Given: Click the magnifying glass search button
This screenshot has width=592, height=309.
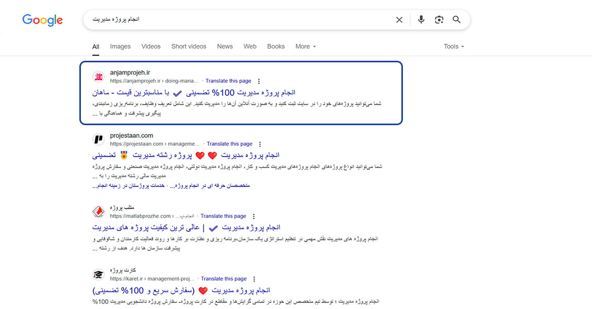Looking at the screenshot, I should pyautogui.click(x=456, y=20).
